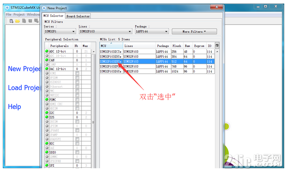Click the STM32CubeMX app icon in title bar

coord(7,8)
